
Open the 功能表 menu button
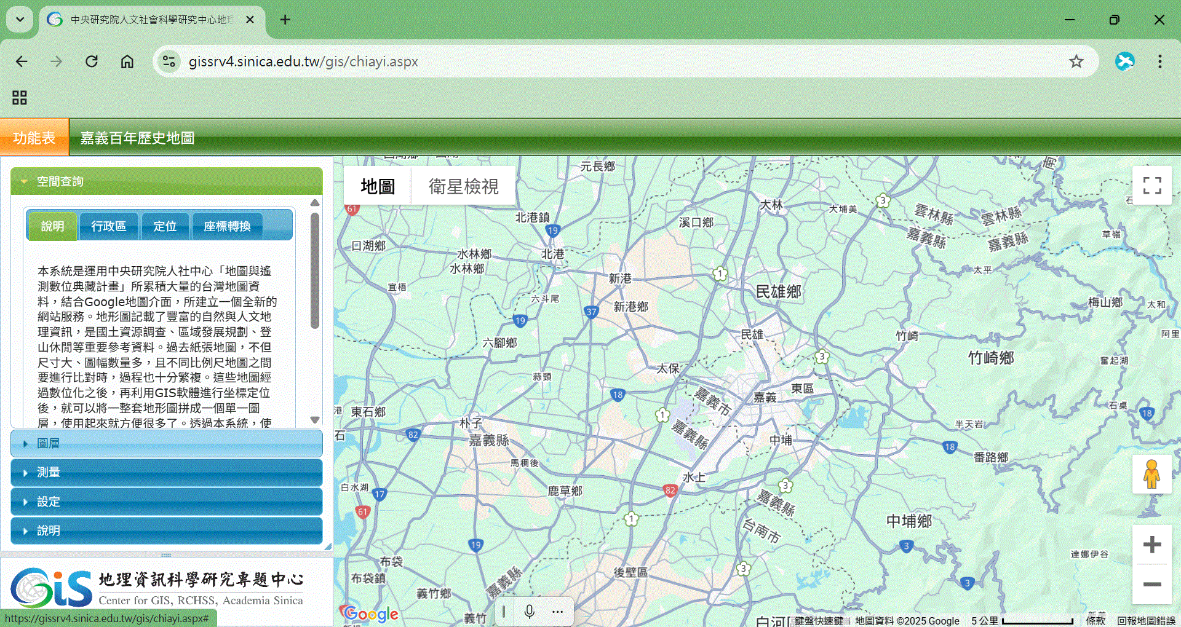coord(34,138)
